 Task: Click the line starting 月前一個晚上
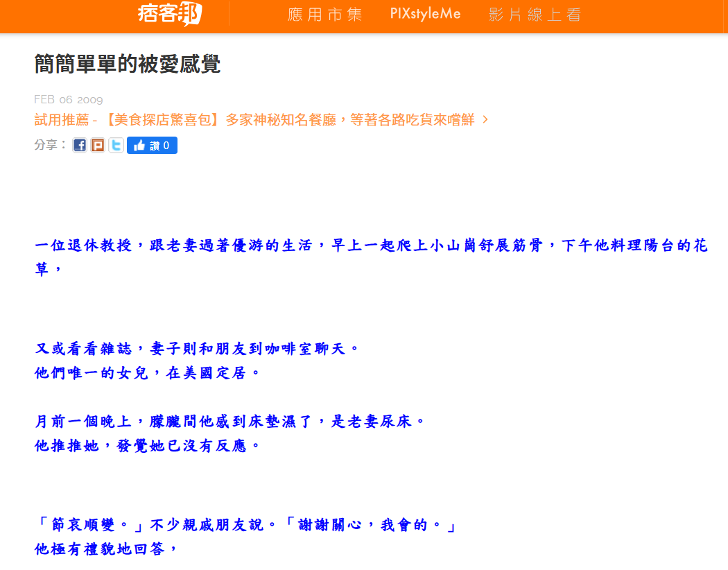coord(229,422)
